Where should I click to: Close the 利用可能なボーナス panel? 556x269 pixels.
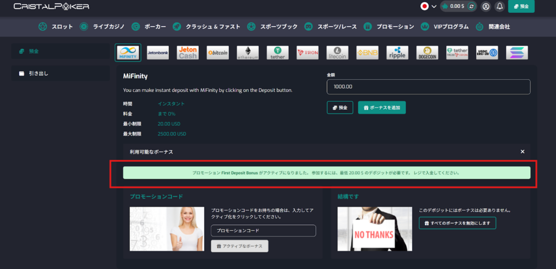[x=522, y=151]
